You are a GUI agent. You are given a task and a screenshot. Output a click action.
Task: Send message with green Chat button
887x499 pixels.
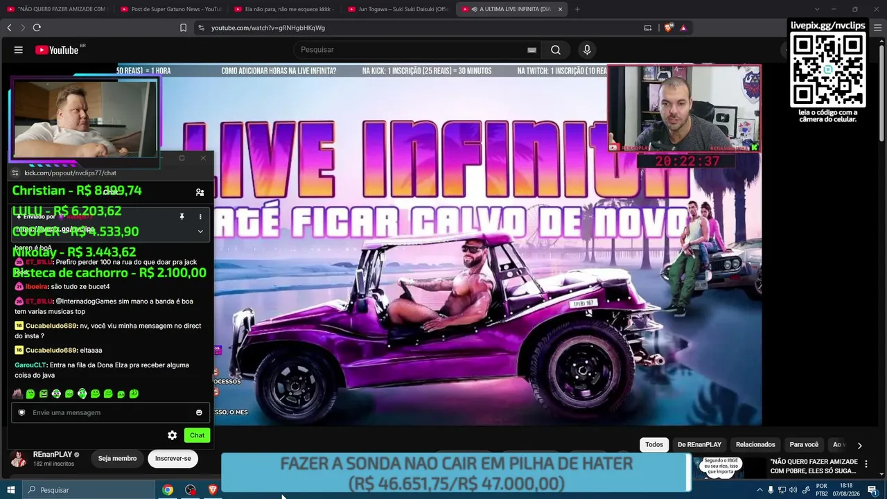(197, 435)
